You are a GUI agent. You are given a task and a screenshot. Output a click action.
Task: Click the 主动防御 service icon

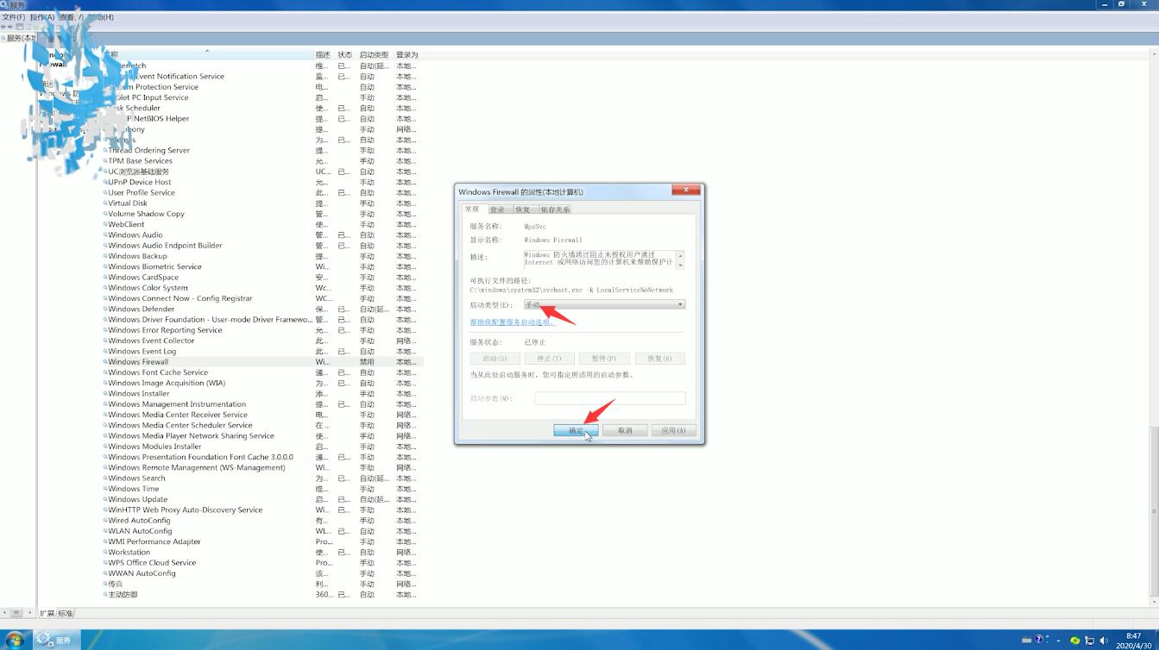105,595
